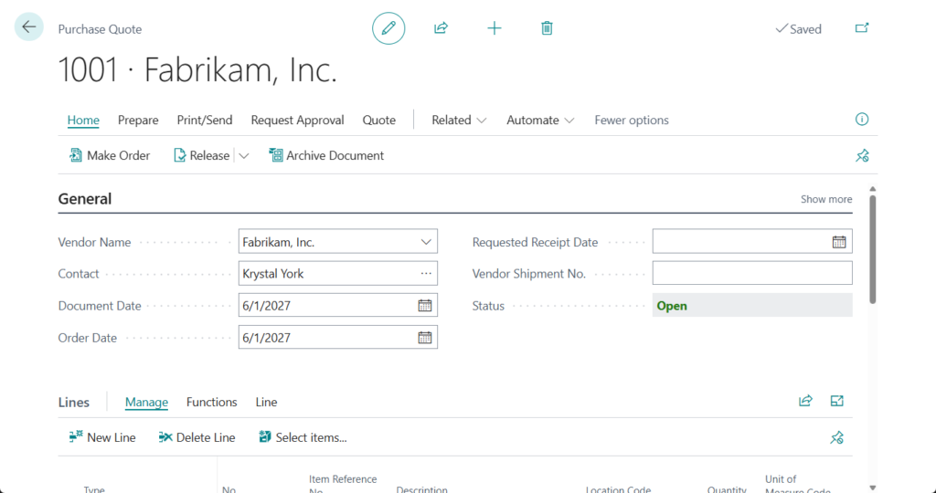
Task: Expand the Related menu
Action: (459, 121)
